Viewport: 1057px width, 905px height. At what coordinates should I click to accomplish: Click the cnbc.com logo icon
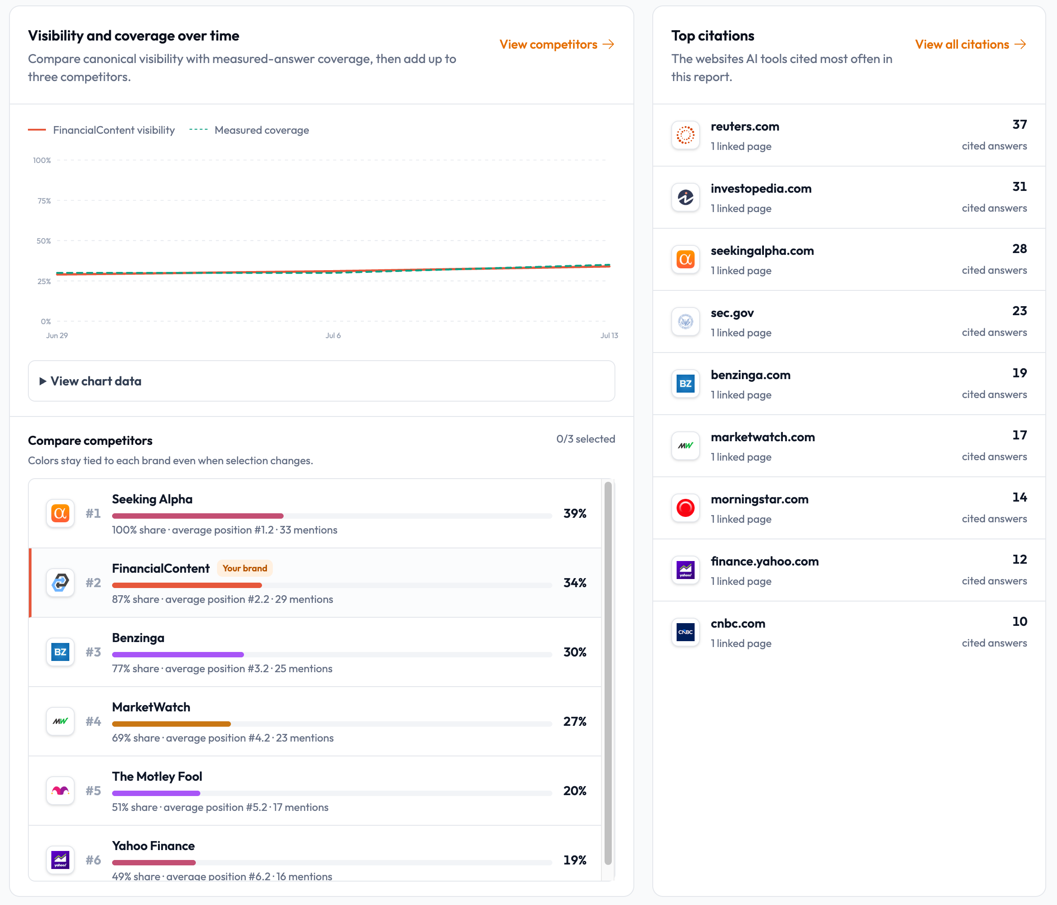pyautogui.click(x=685, y=633)
